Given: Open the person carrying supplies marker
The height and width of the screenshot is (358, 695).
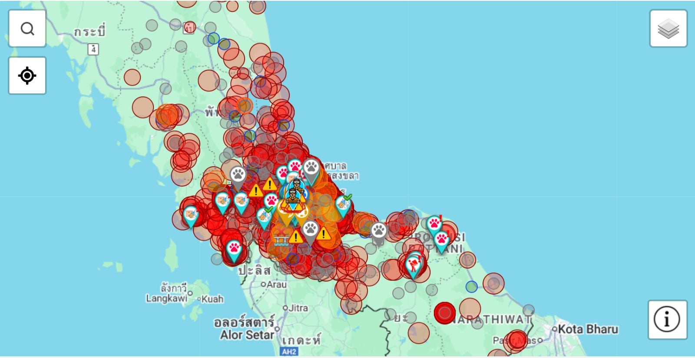Looking at the screenshot, I should pos(414,265).
